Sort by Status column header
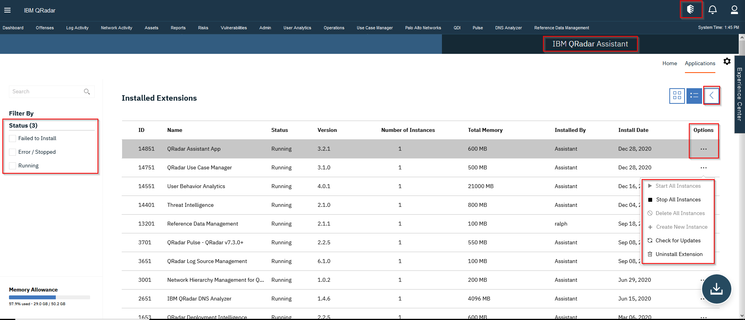Image resolution: width=745 pixels, height=320 pixels. 280,130
